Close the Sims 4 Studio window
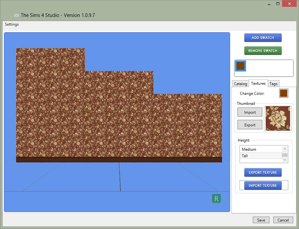 [290, 4]
